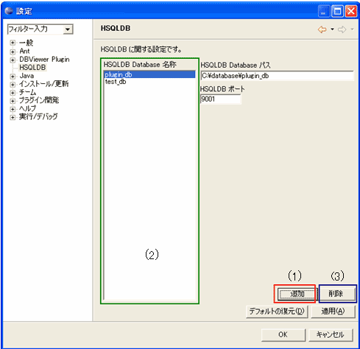
Task: Click the HSQLDB Database パス input field
Action: pos(278,76)
